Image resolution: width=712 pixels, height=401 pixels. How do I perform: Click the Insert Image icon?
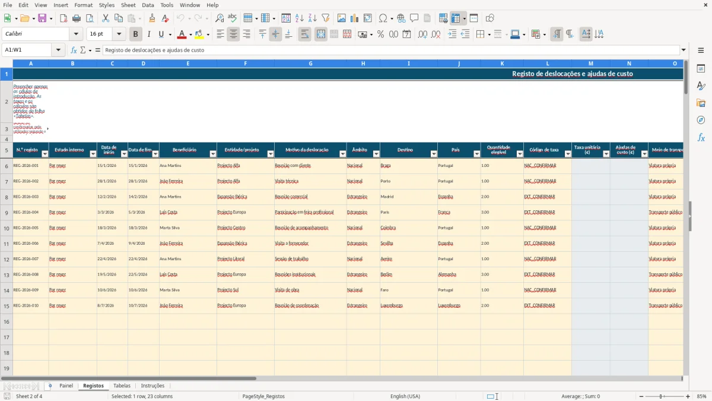coord(342,18)
